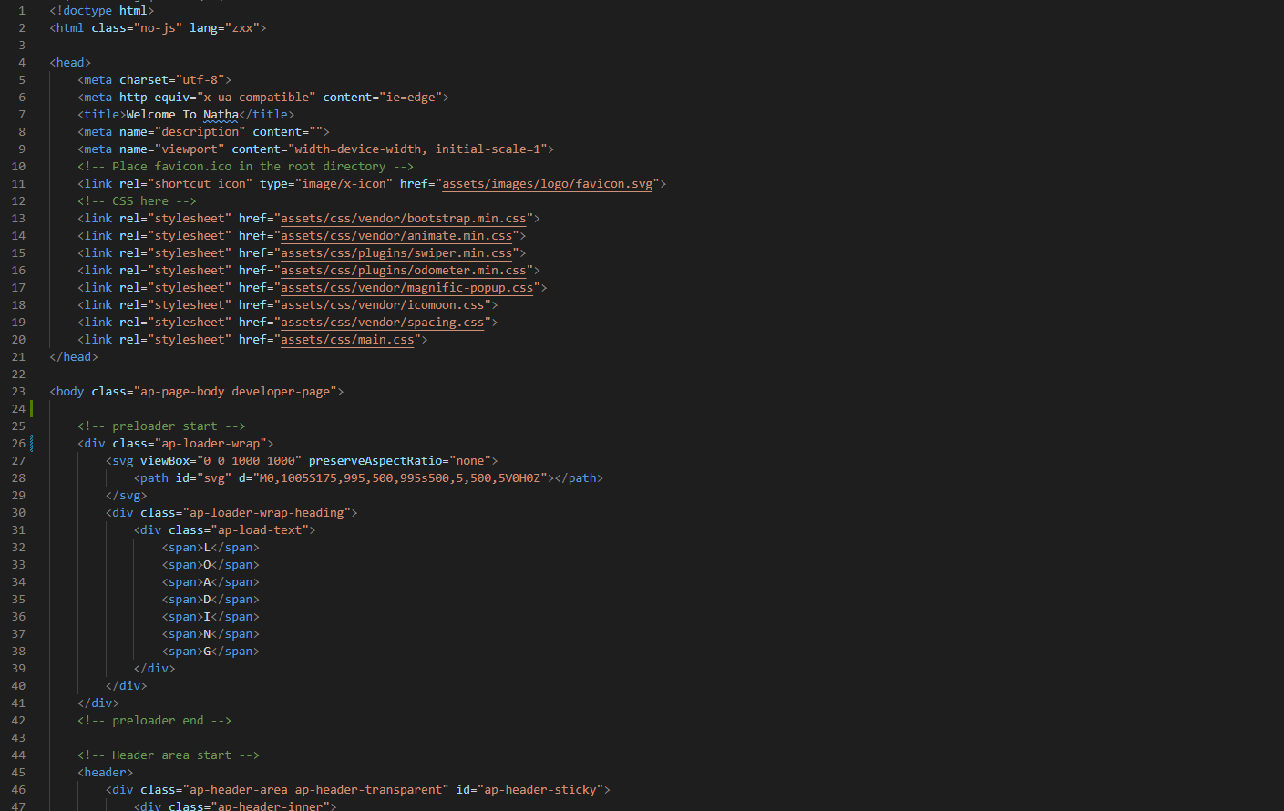Click the "Header area start" comment

tap(169, 755)
